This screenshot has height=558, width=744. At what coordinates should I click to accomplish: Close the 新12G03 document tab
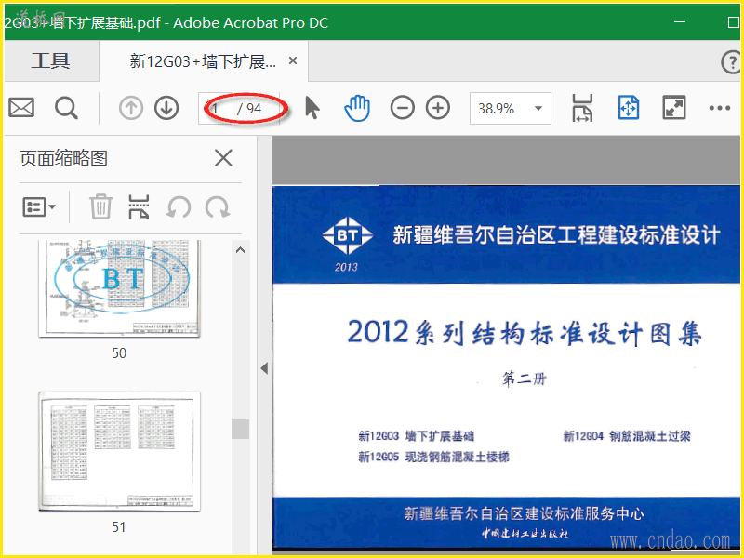293,60
